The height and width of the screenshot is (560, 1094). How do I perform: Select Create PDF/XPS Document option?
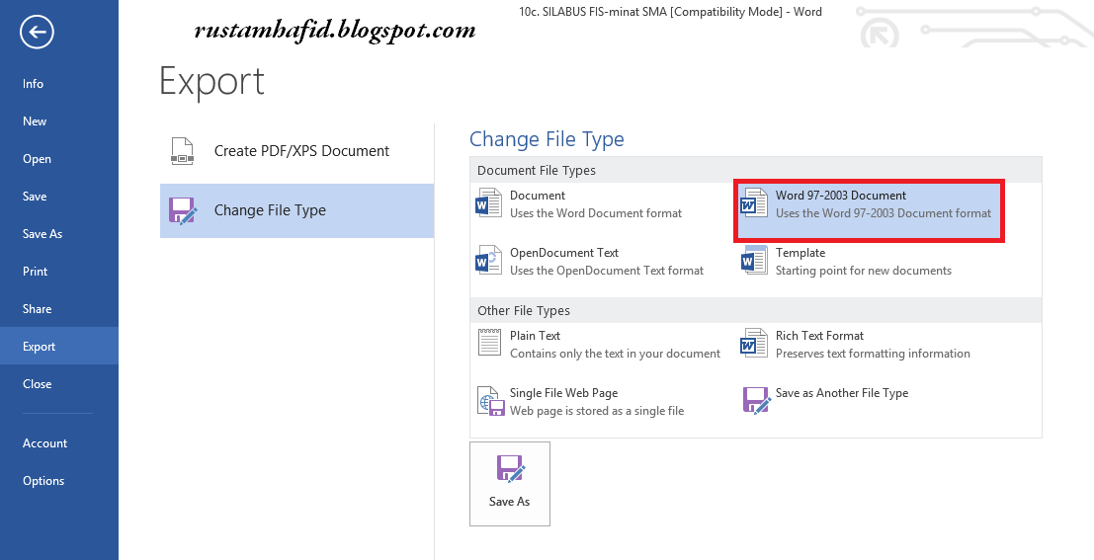pyautogui.click(x=296, y=151)
